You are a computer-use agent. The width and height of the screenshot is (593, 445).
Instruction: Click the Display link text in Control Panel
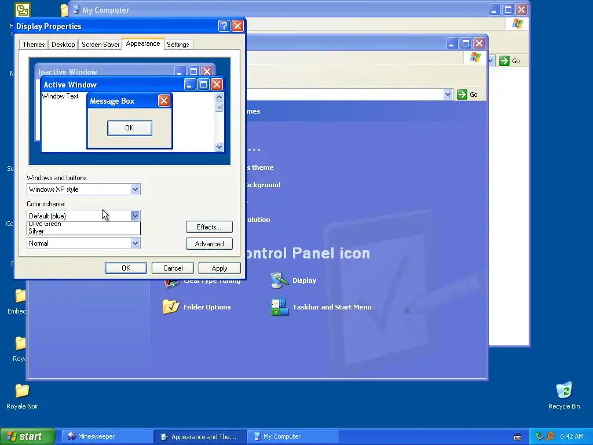coord(304,280)
